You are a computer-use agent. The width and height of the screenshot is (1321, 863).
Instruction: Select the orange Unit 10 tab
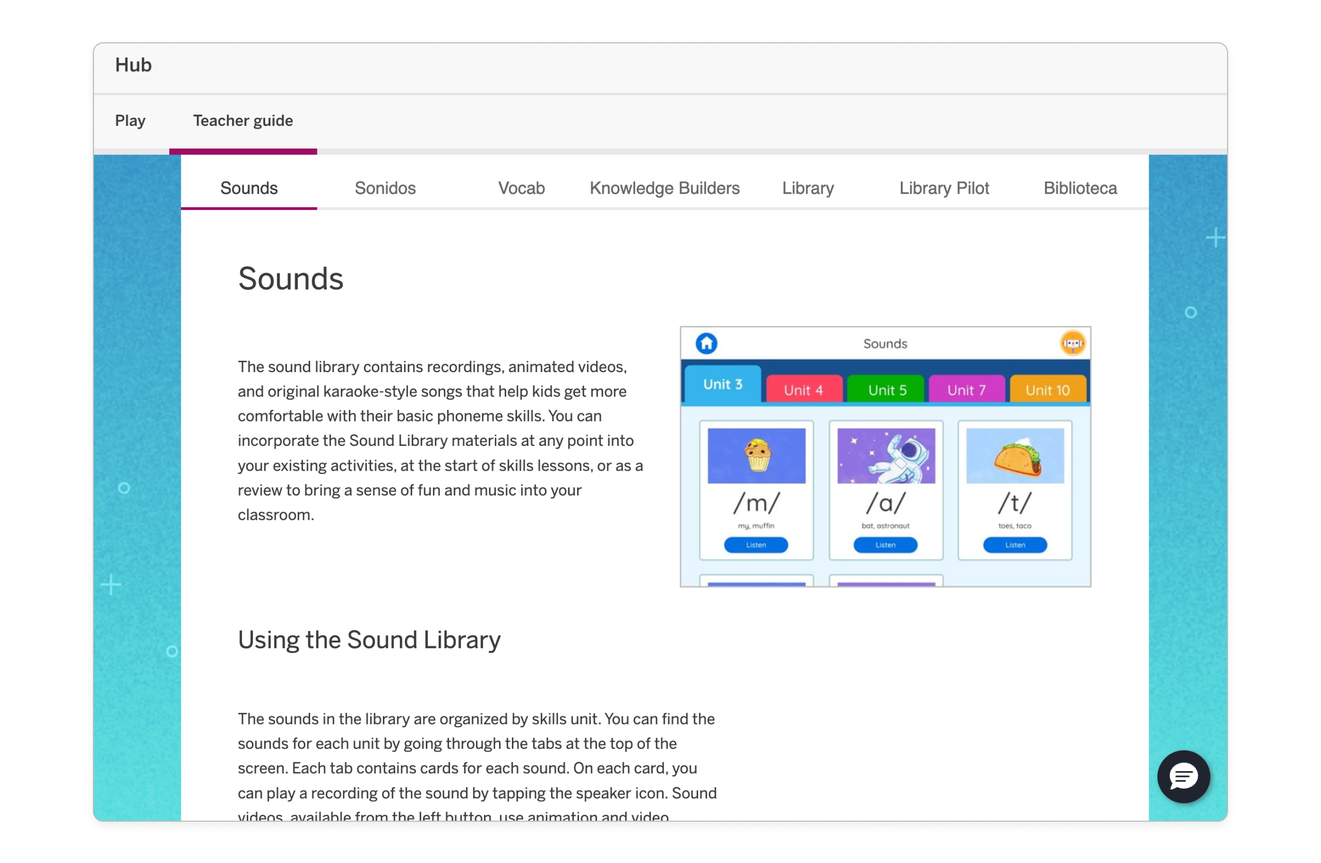point(1047,390)
